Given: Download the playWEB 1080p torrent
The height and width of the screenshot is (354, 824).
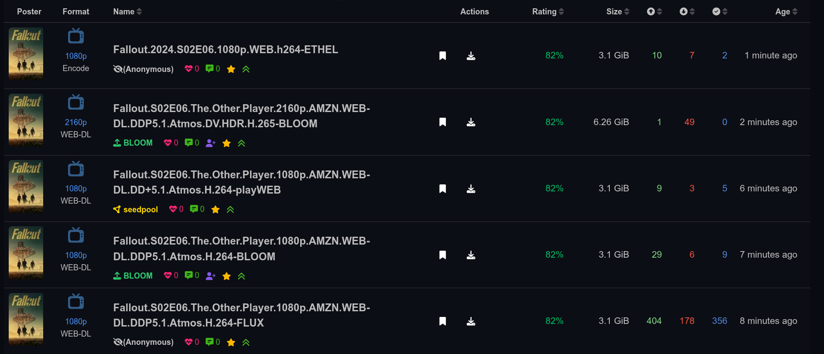Looking at the screenshot, I should 471,189.
